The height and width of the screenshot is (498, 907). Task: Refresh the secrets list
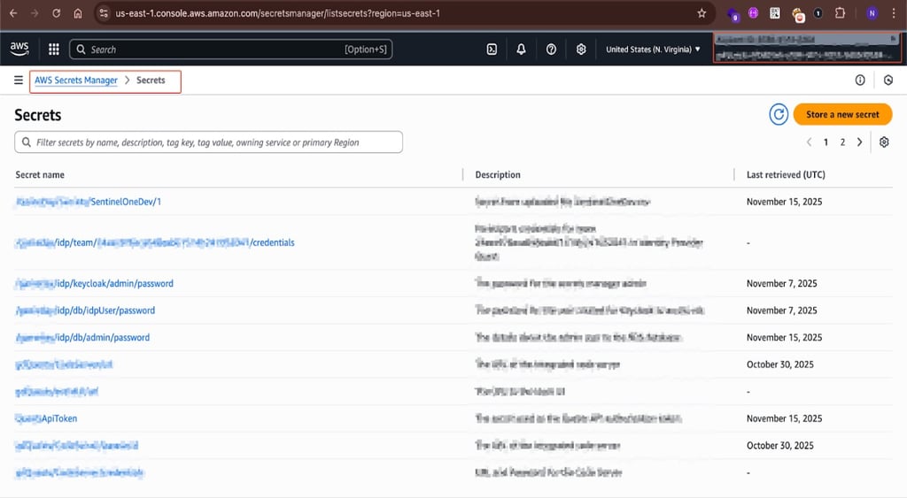[779, 114]
